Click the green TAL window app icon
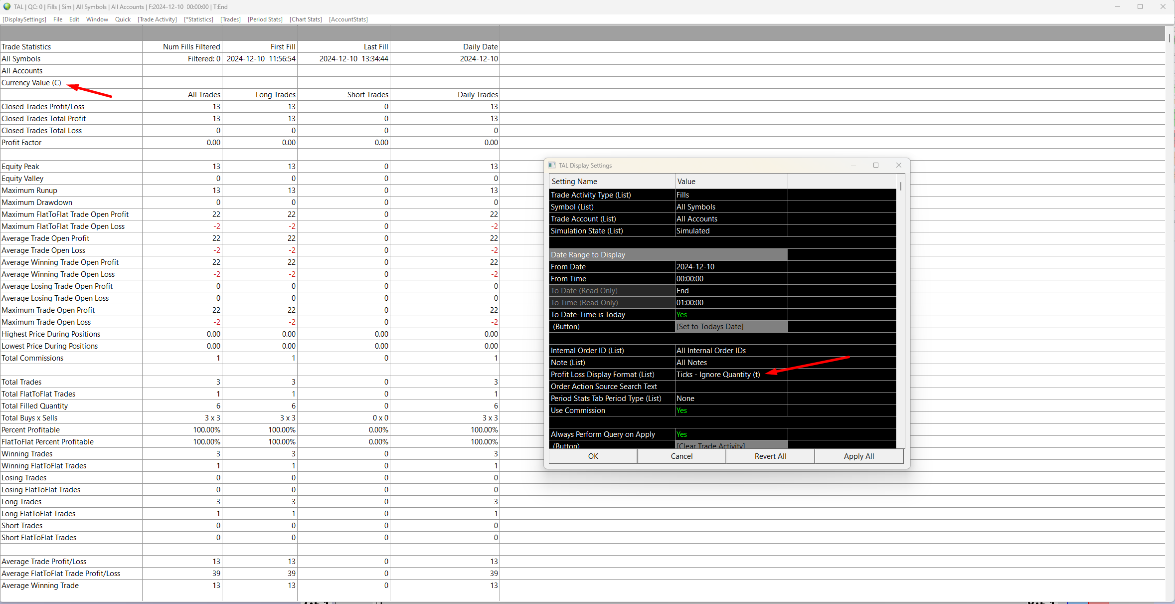The height and width of the screenshot is (604, 1175). click(x=6, y=6)
